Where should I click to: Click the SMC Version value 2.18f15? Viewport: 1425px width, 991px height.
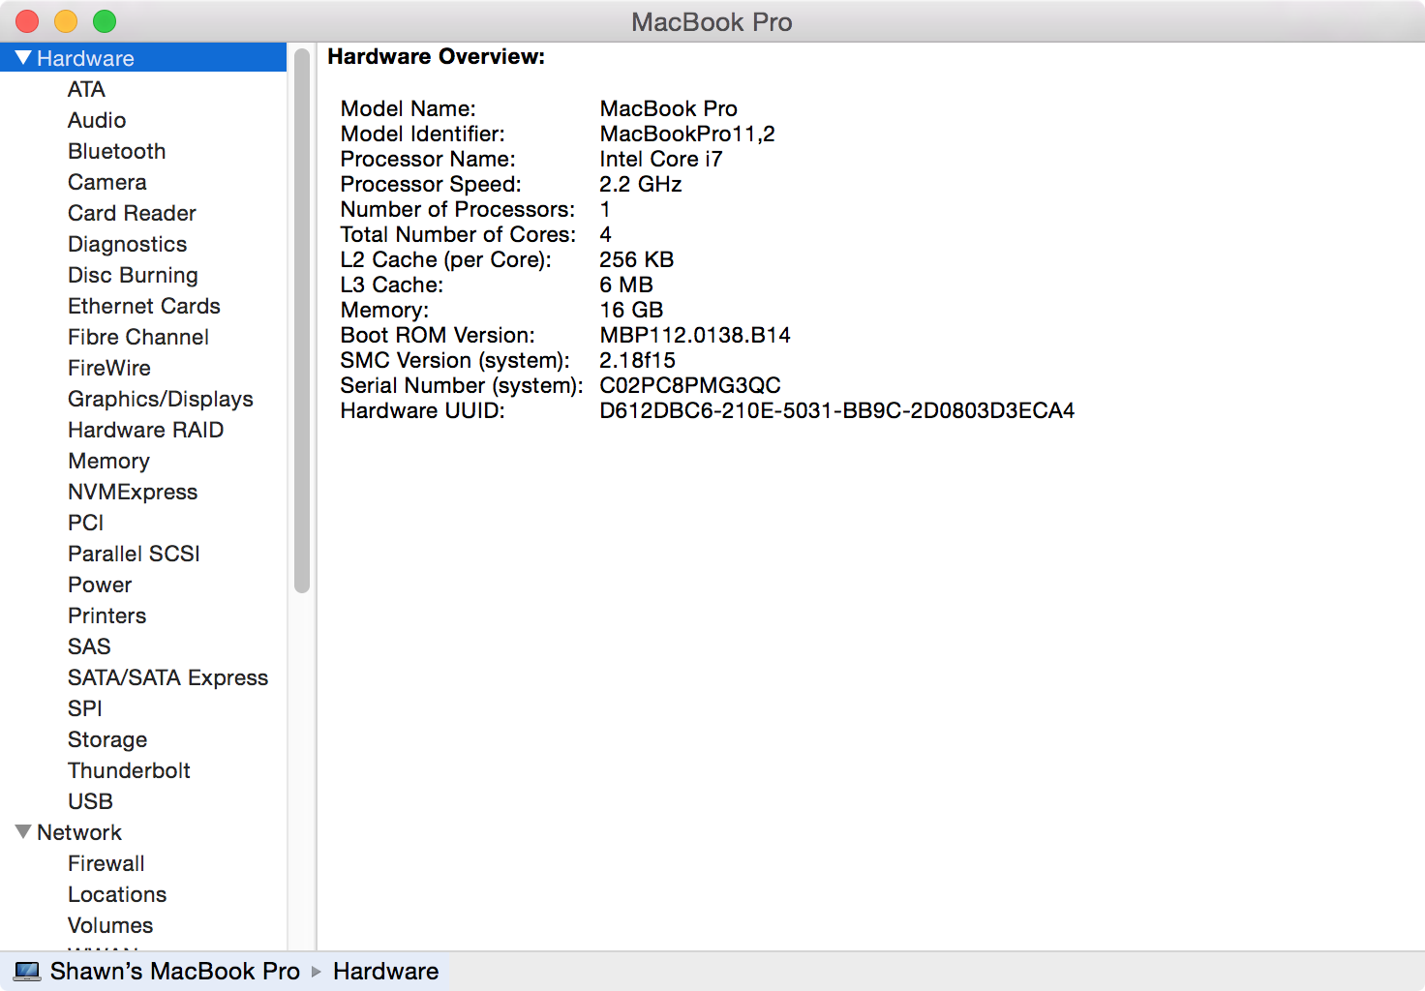click(x=637, y=360)
